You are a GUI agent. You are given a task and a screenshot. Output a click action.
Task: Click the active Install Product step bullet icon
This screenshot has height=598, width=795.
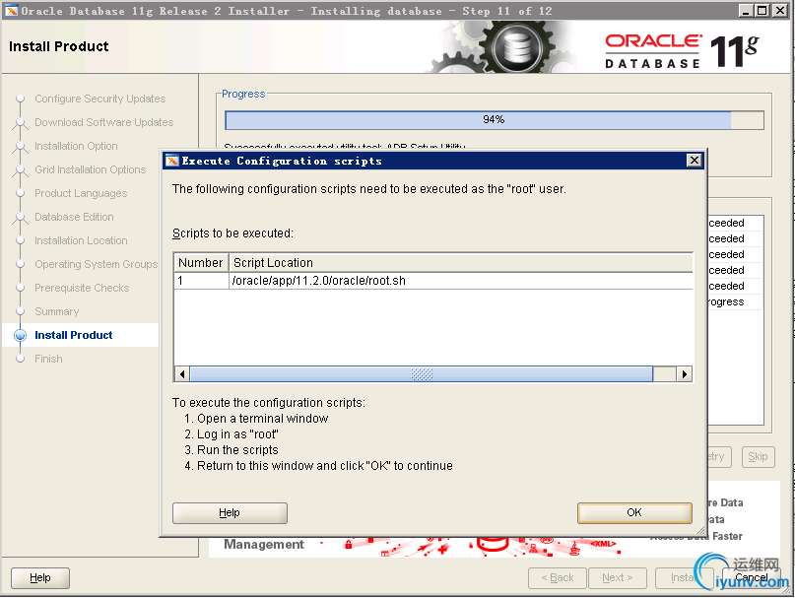pyautogui.click(x=21, y=335)
